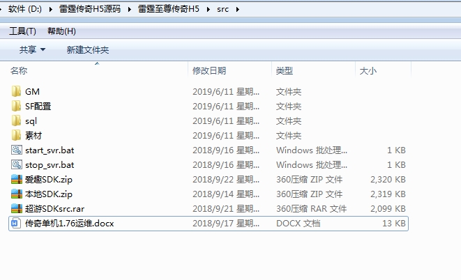Click the 本地SDK.zip archive icon

point(17,194)
